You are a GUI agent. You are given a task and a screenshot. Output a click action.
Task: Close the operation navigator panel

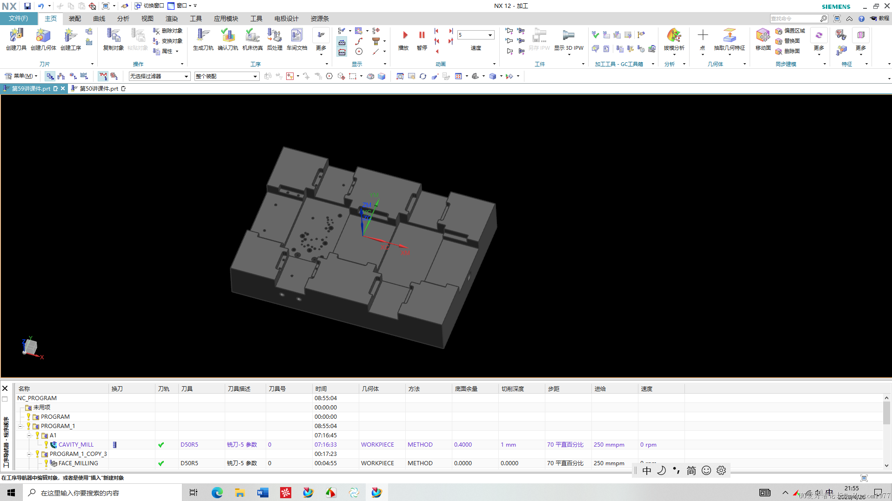tap(5, 389)
